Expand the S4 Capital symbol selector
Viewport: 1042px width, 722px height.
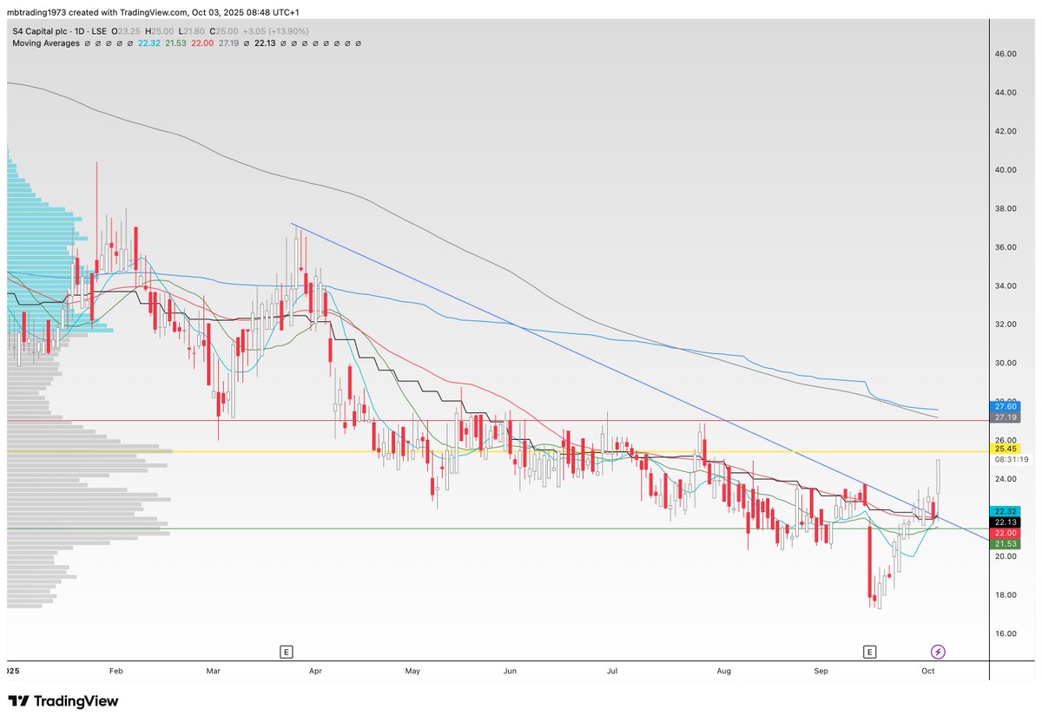tap(42, 31)
